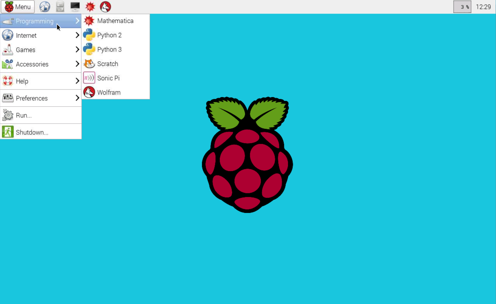
Task: Click the Games joystick icon
Action: pos(8,50)
